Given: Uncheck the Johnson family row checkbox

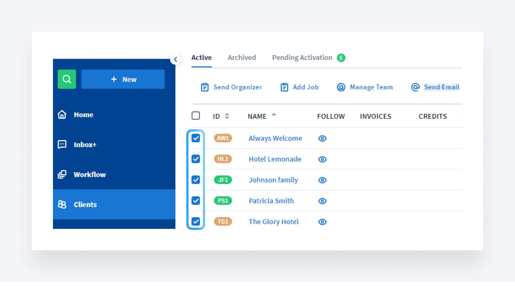Looking at the screenshot, I should 196,180.
